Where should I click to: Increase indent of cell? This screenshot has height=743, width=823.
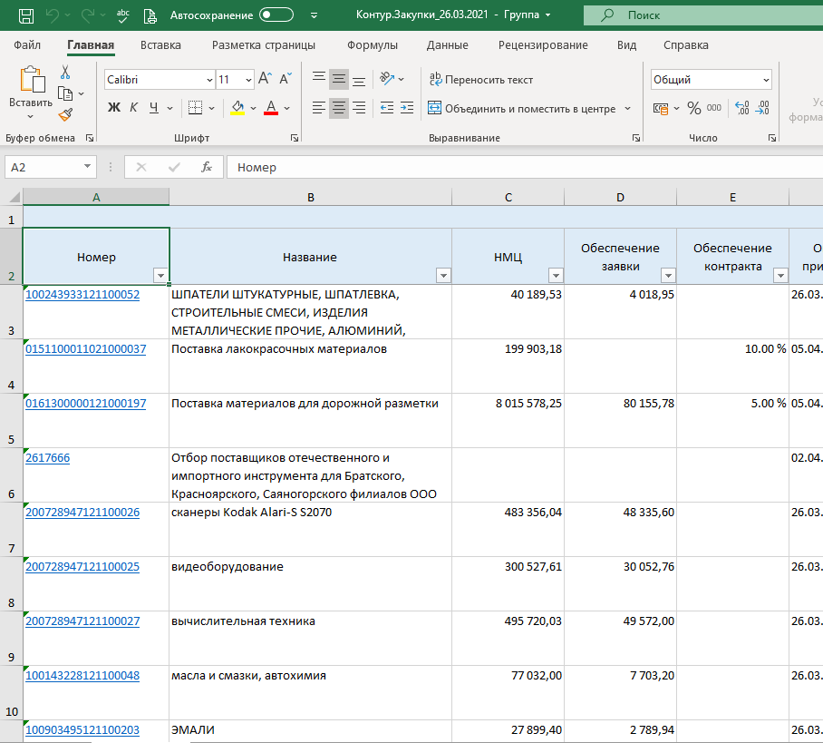407,108
